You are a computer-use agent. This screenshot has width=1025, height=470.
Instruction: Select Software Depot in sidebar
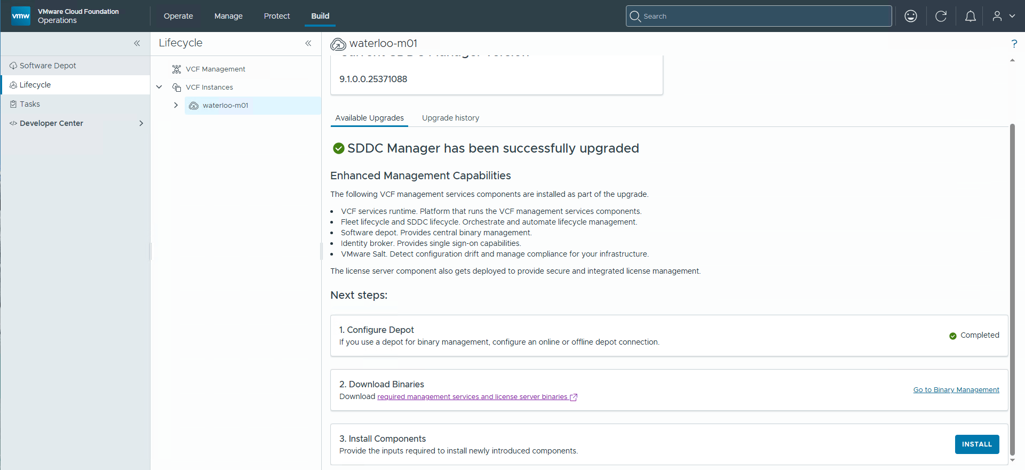[75, 66]
